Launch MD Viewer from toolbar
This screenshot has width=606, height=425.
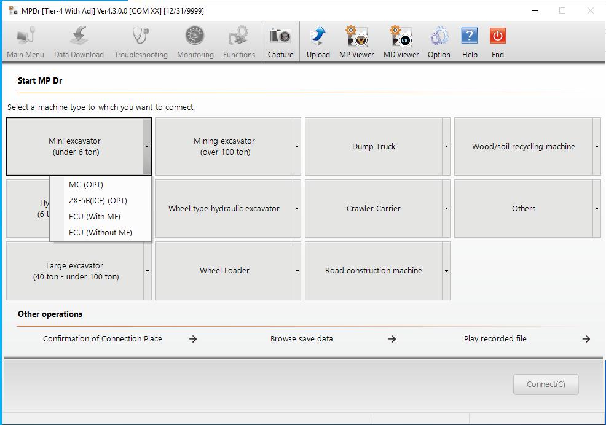tap(401, 42)
